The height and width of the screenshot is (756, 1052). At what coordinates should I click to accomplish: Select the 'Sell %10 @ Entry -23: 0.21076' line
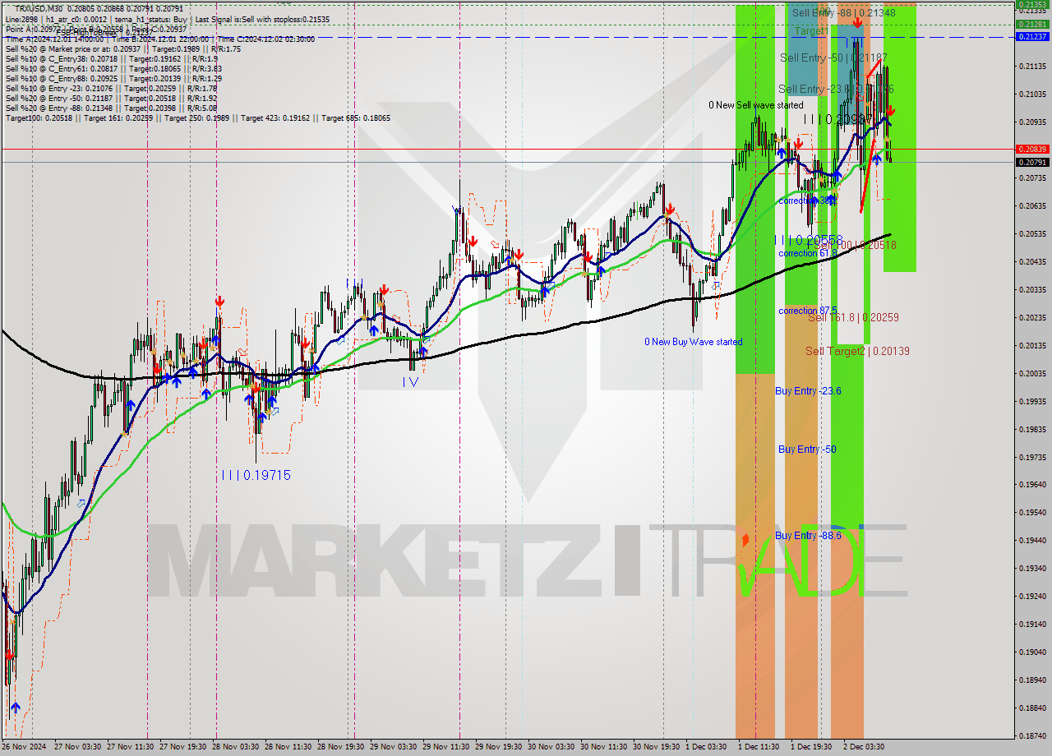click(111, 89)
